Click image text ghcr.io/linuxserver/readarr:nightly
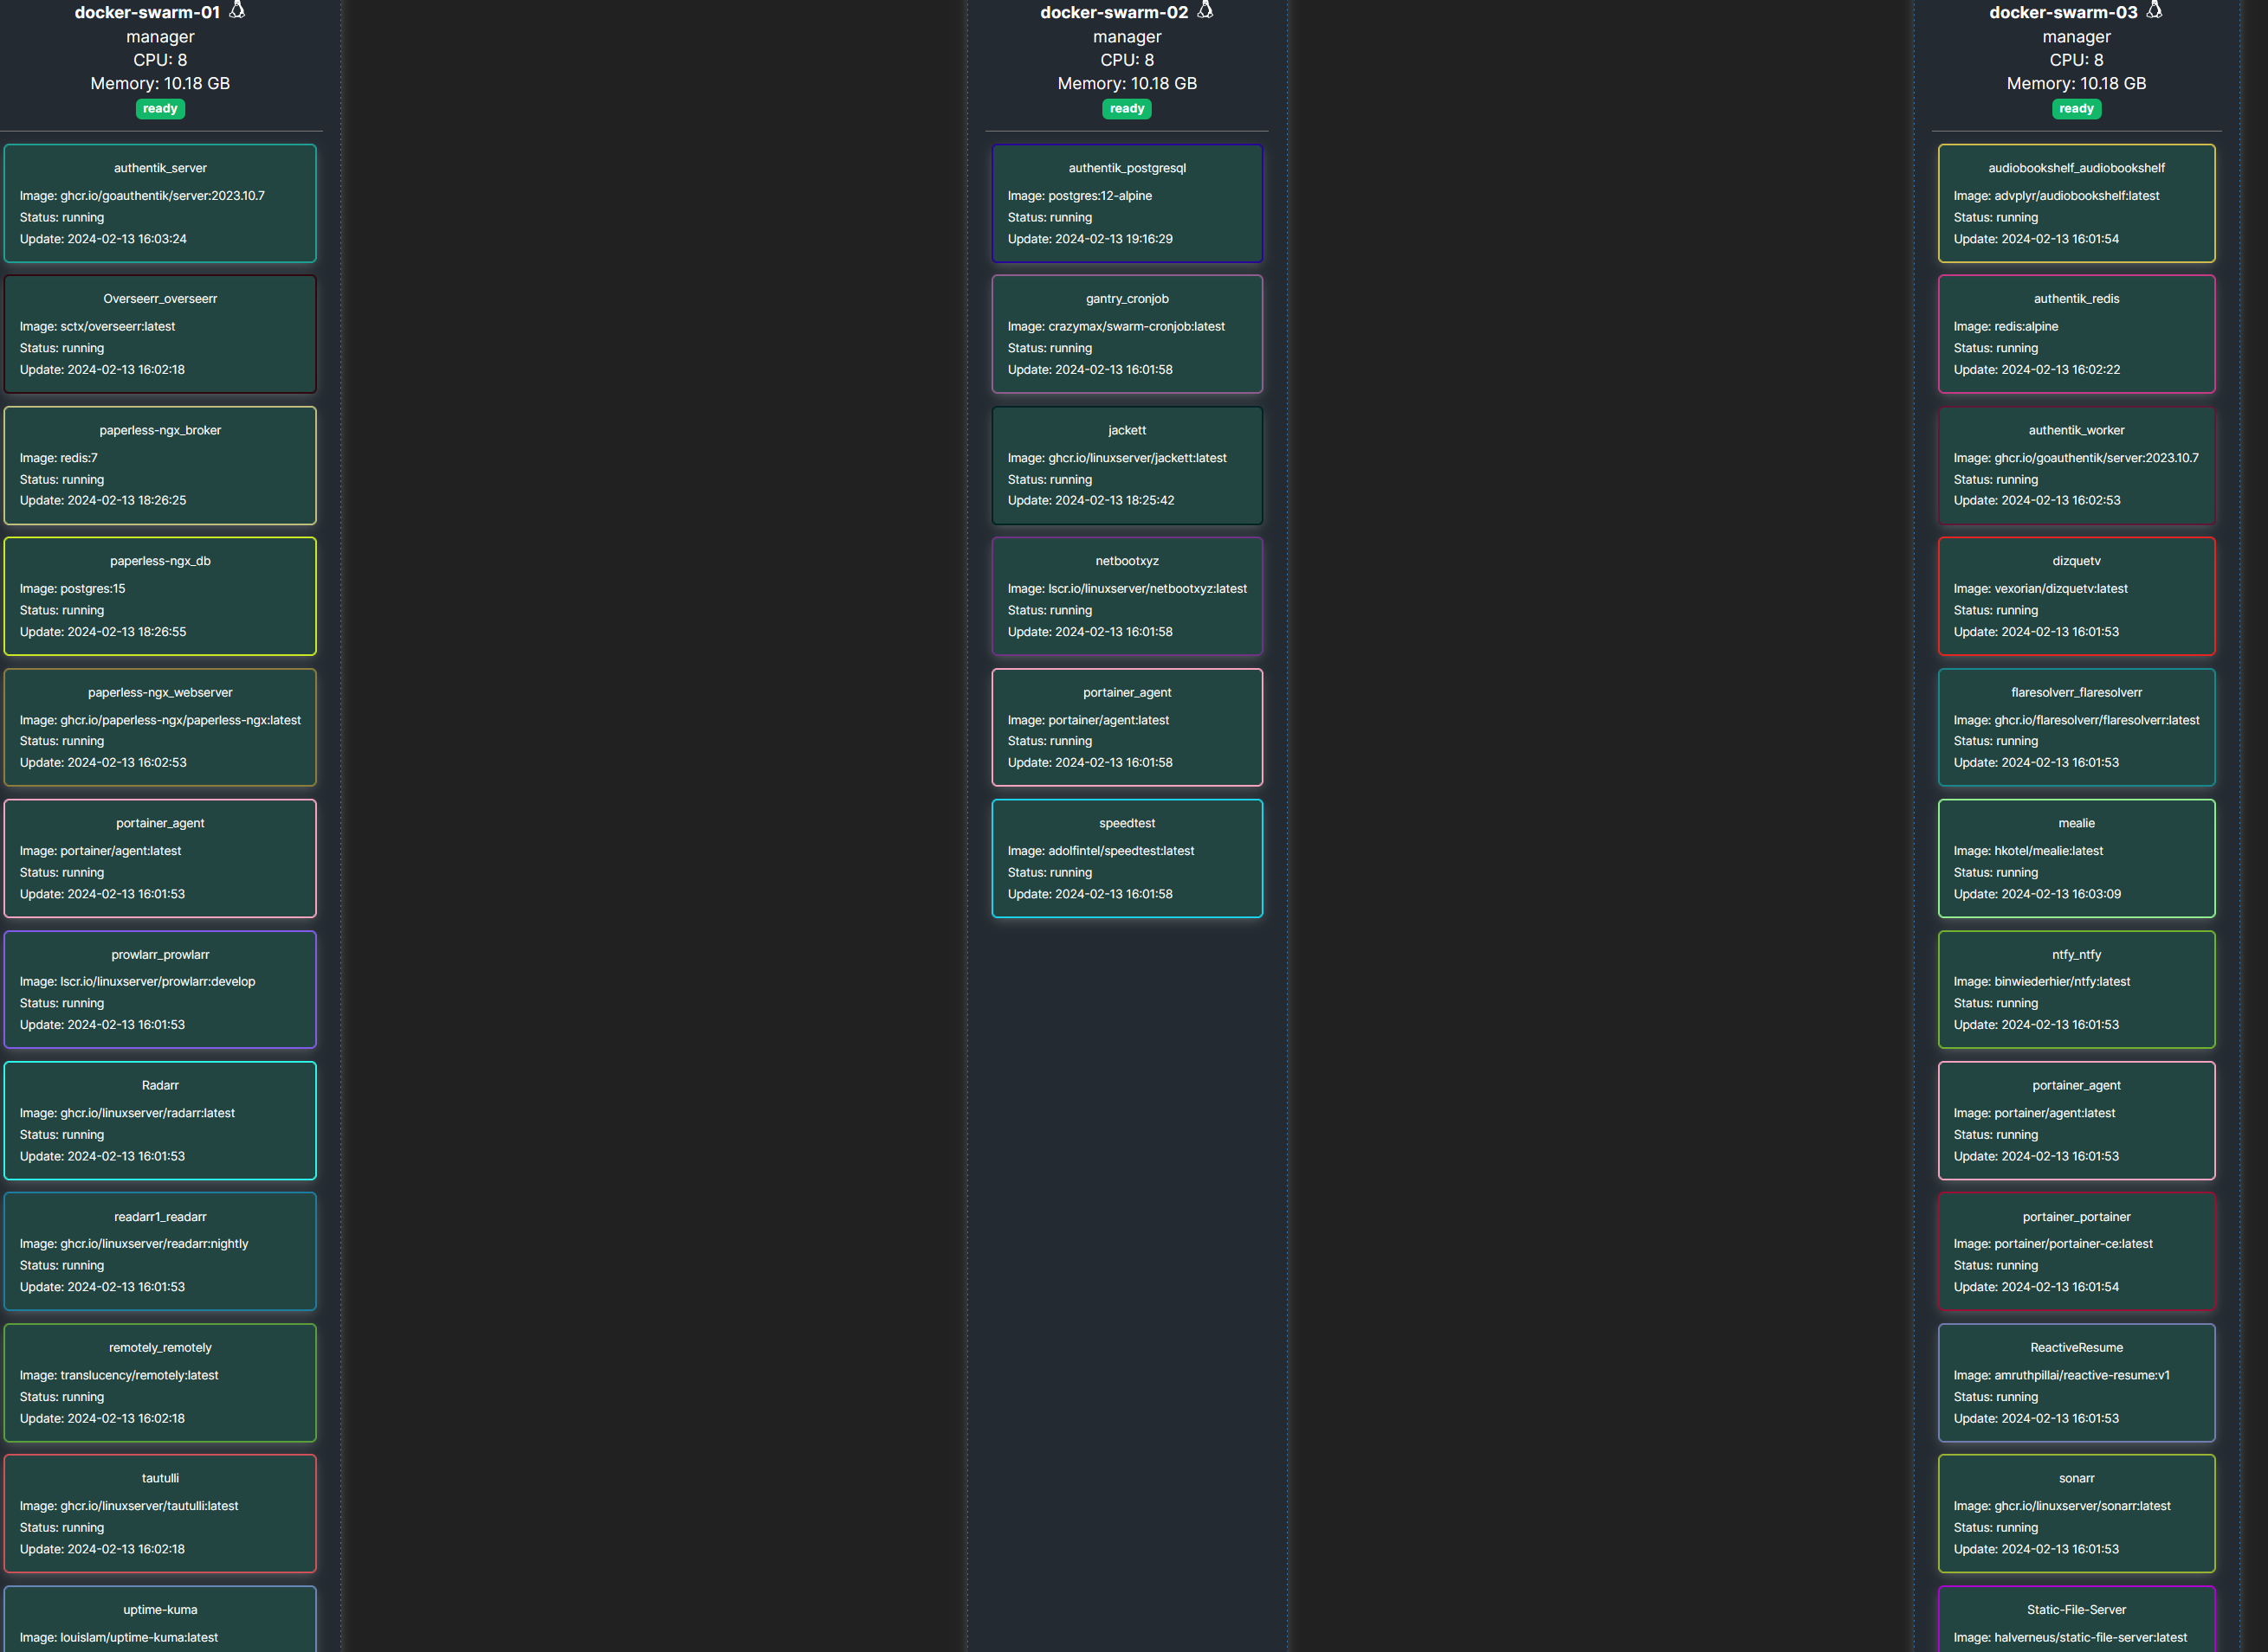Viewport: 2268px width, 1652px height. [x=154, y=1244]
